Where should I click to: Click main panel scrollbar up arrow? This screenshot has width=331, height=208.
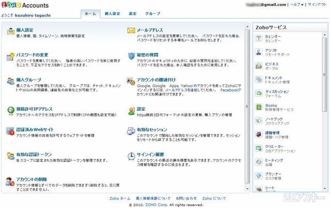click(x=247, y=27)
